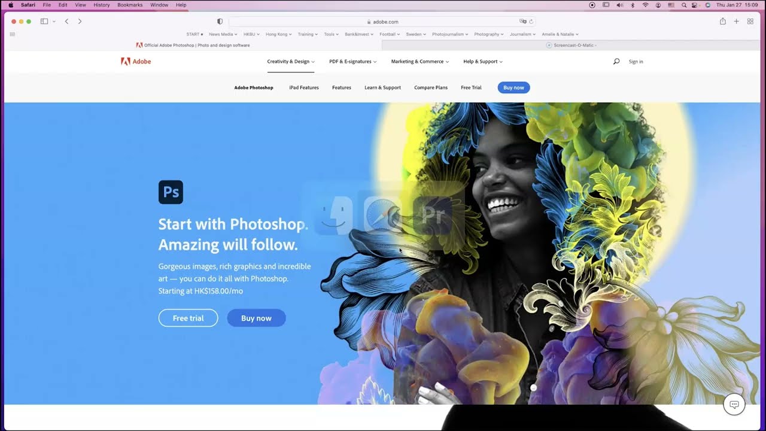Open the Sweden bookmarks folder
Screen dimensions: 766x431
click(x=416, y=34)
